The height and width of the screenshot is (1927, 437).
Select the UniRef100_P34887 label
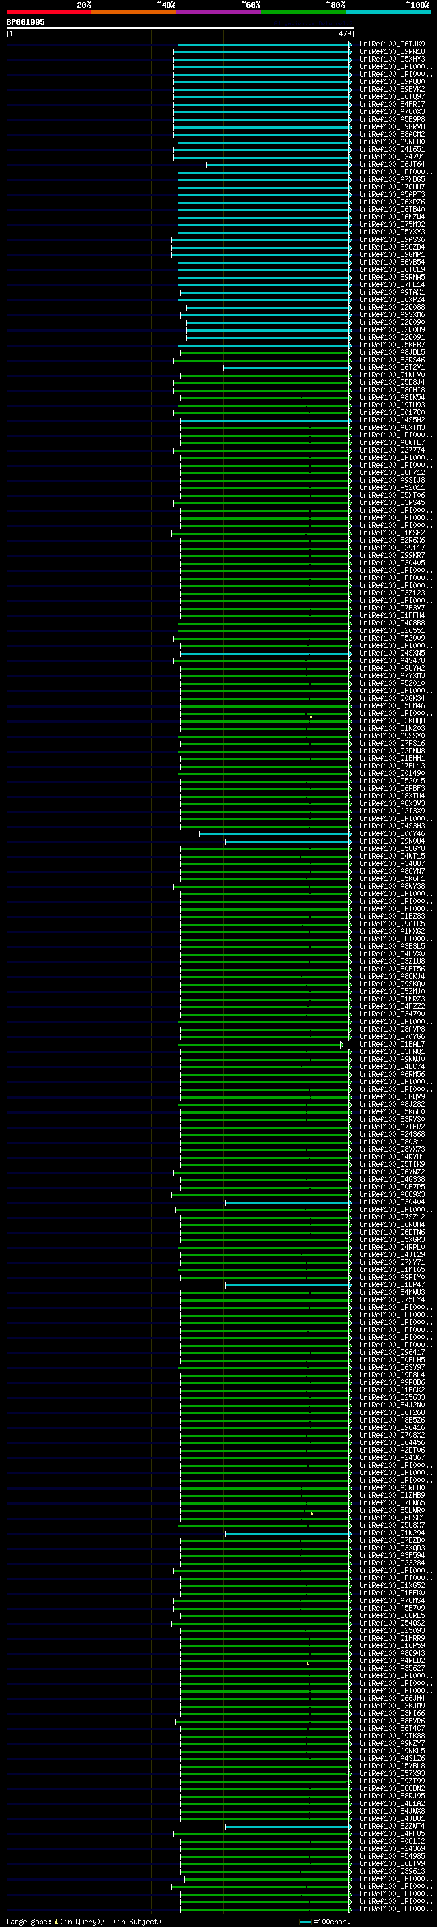coord(392,863)
